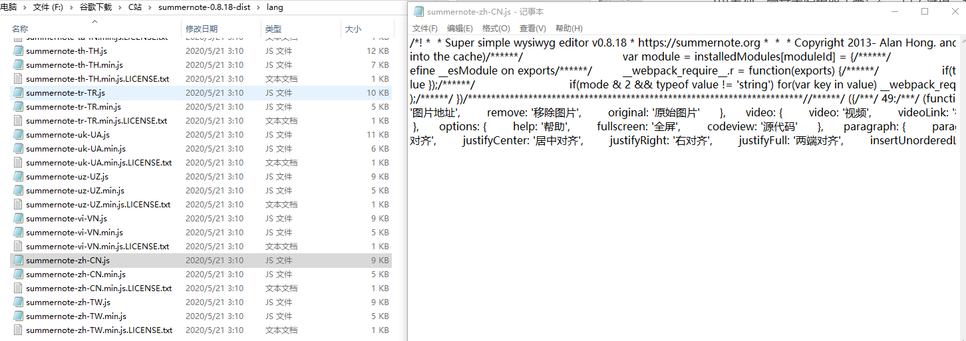This screenshot has width=966, height=341.
Task: Sort files by 名称 column header
Action: point(20,29)
